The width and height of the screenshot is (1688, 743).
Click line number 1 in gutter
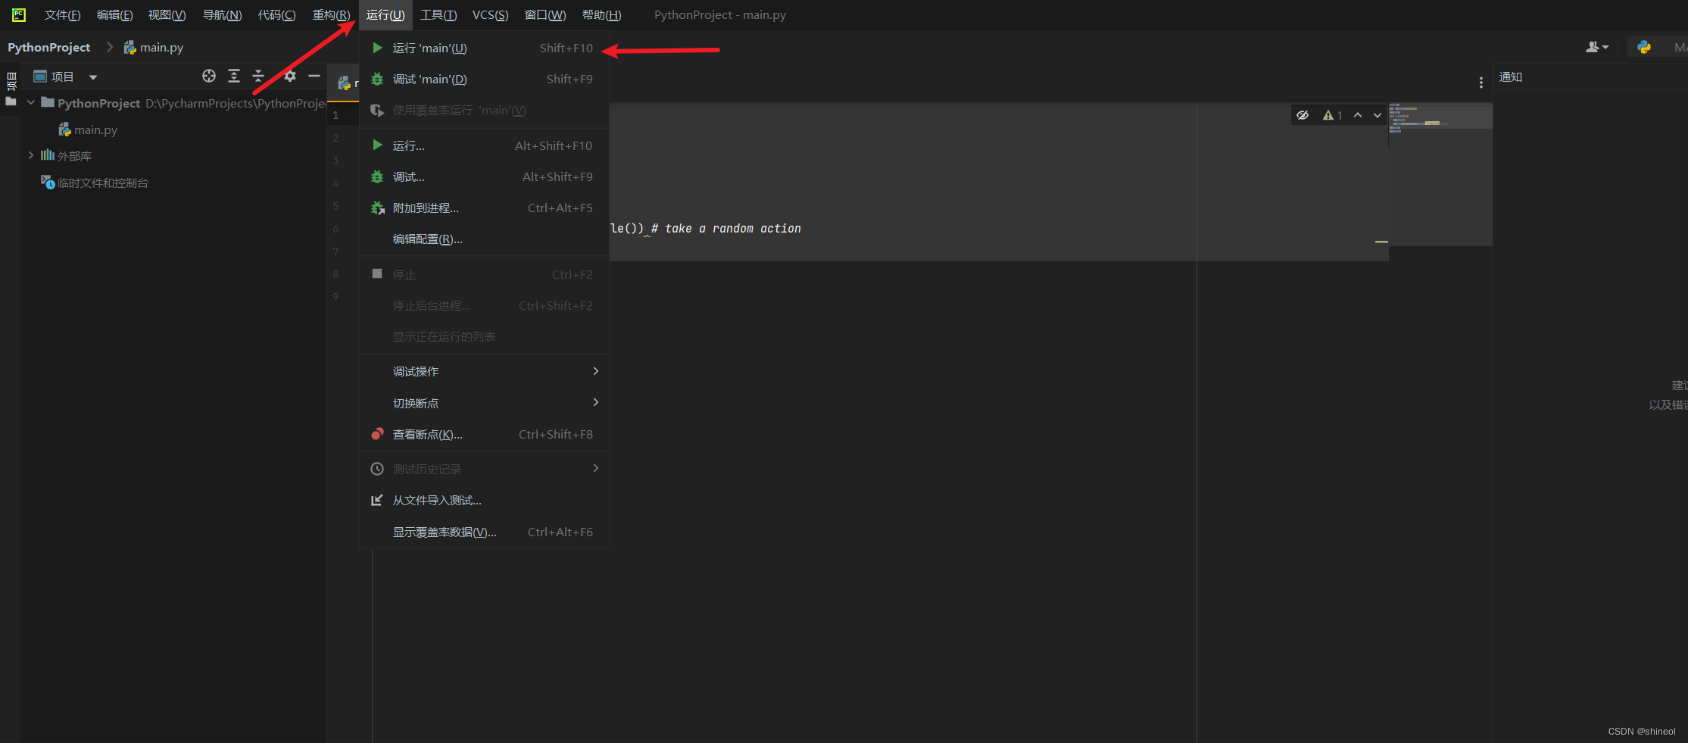pos(335,115)
